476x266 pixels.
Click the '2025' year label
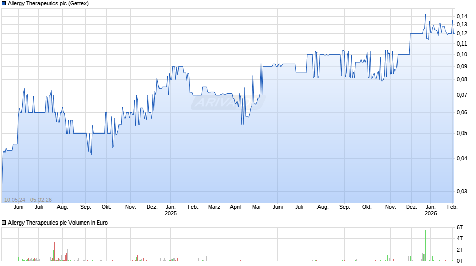pos(171,213)
